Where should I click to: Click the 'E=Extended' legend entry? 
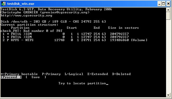(98, 74)
